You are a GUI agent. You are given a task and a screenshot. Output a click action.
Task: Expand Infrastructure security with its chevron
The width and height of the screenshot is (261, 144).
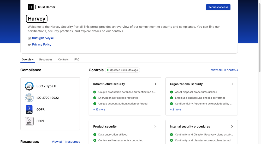pos(155,84)
